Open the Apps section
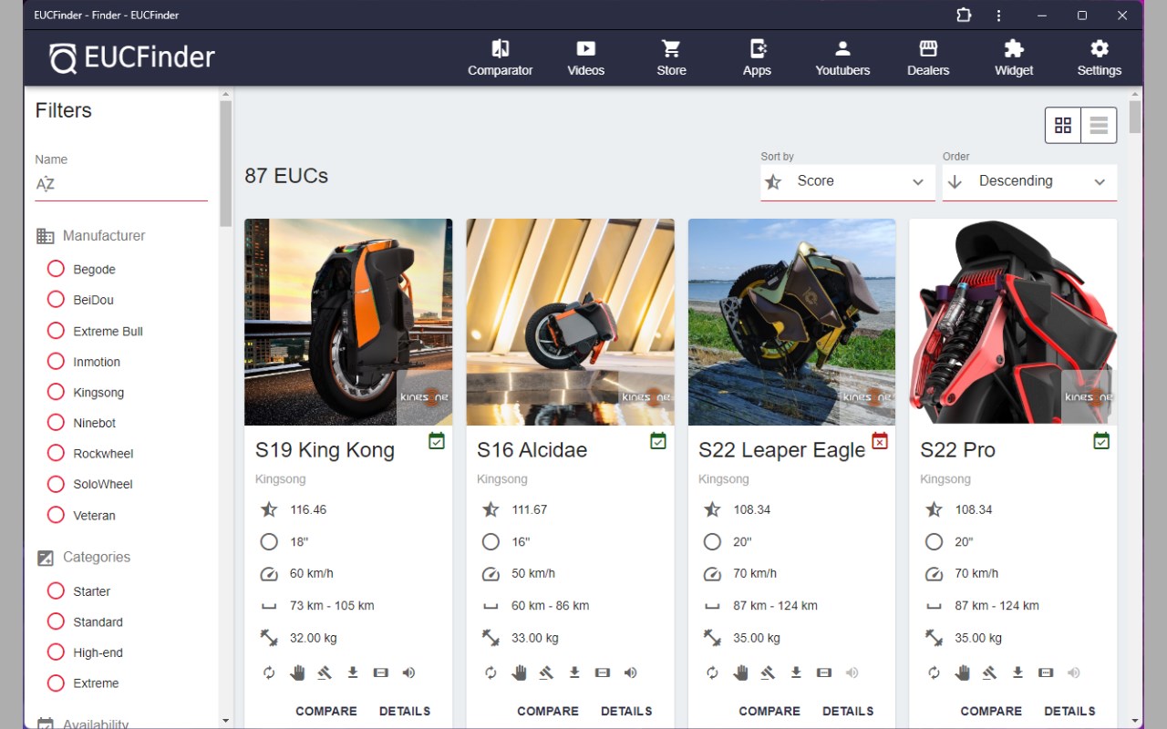 tap(757, 58)
